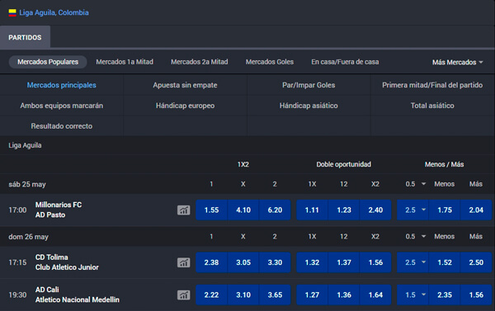The height and width of the screenshot is (311, 495).
Task: Select Mercados principales market
Action: pos(62,85)
